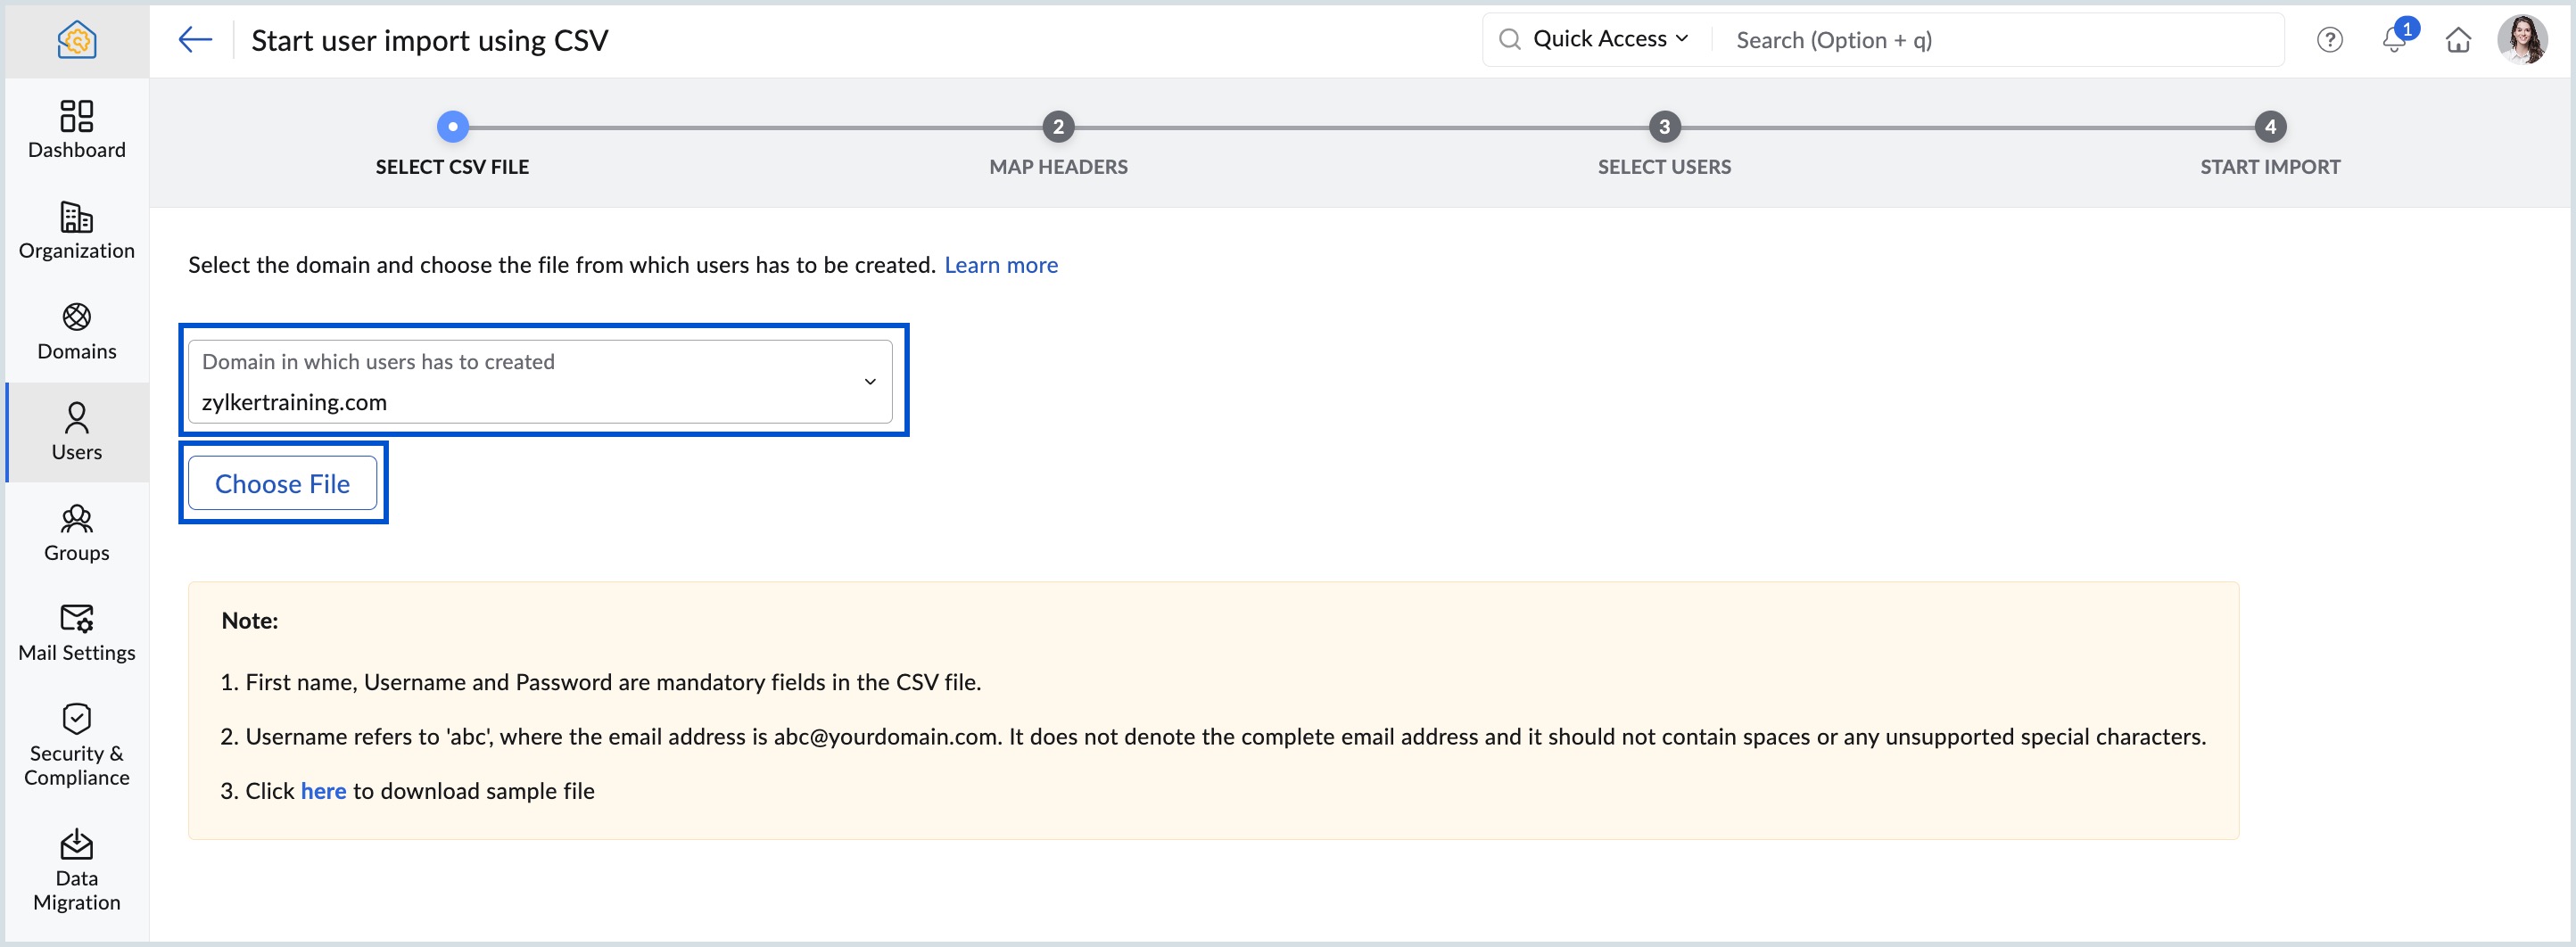Viewport: 2576px width, 947px height.
Task: Click the back arrow beside page title
Action: 195,40
